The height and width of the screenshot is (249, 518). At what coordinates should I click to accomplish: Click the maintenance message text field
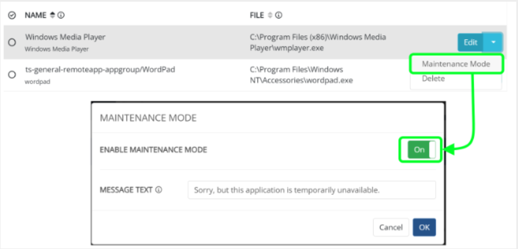pos(311,190)
